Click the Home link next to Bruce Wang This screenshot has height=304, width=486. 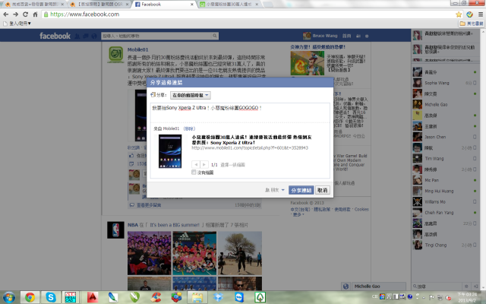pos(346,36)
